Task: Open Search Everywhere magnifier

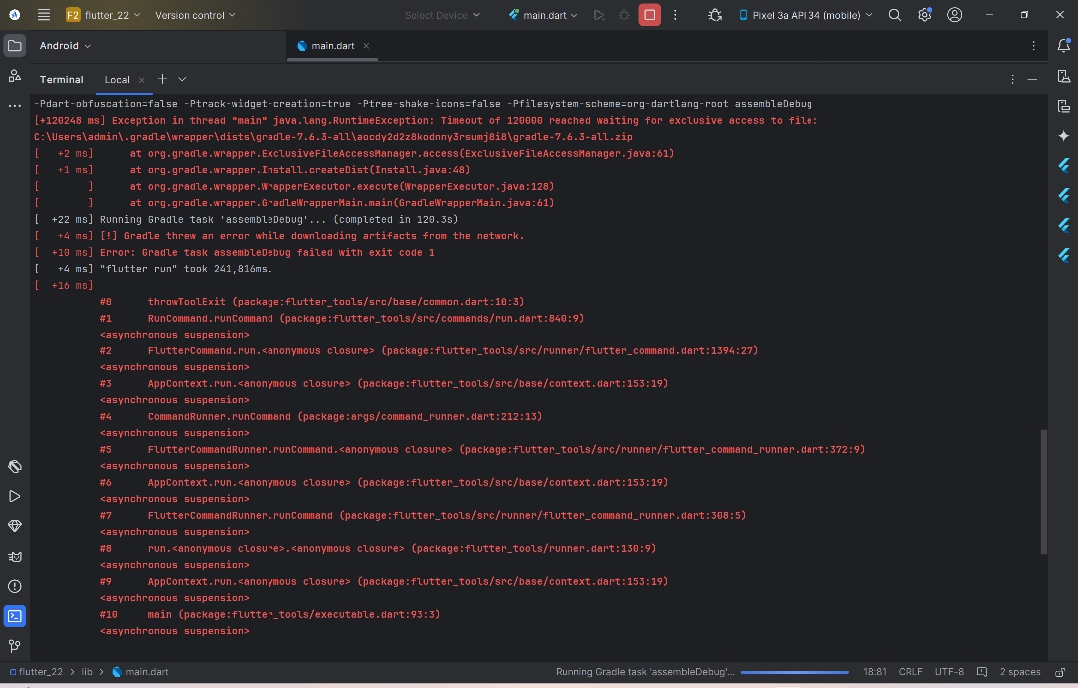Action: click(894, 14)
